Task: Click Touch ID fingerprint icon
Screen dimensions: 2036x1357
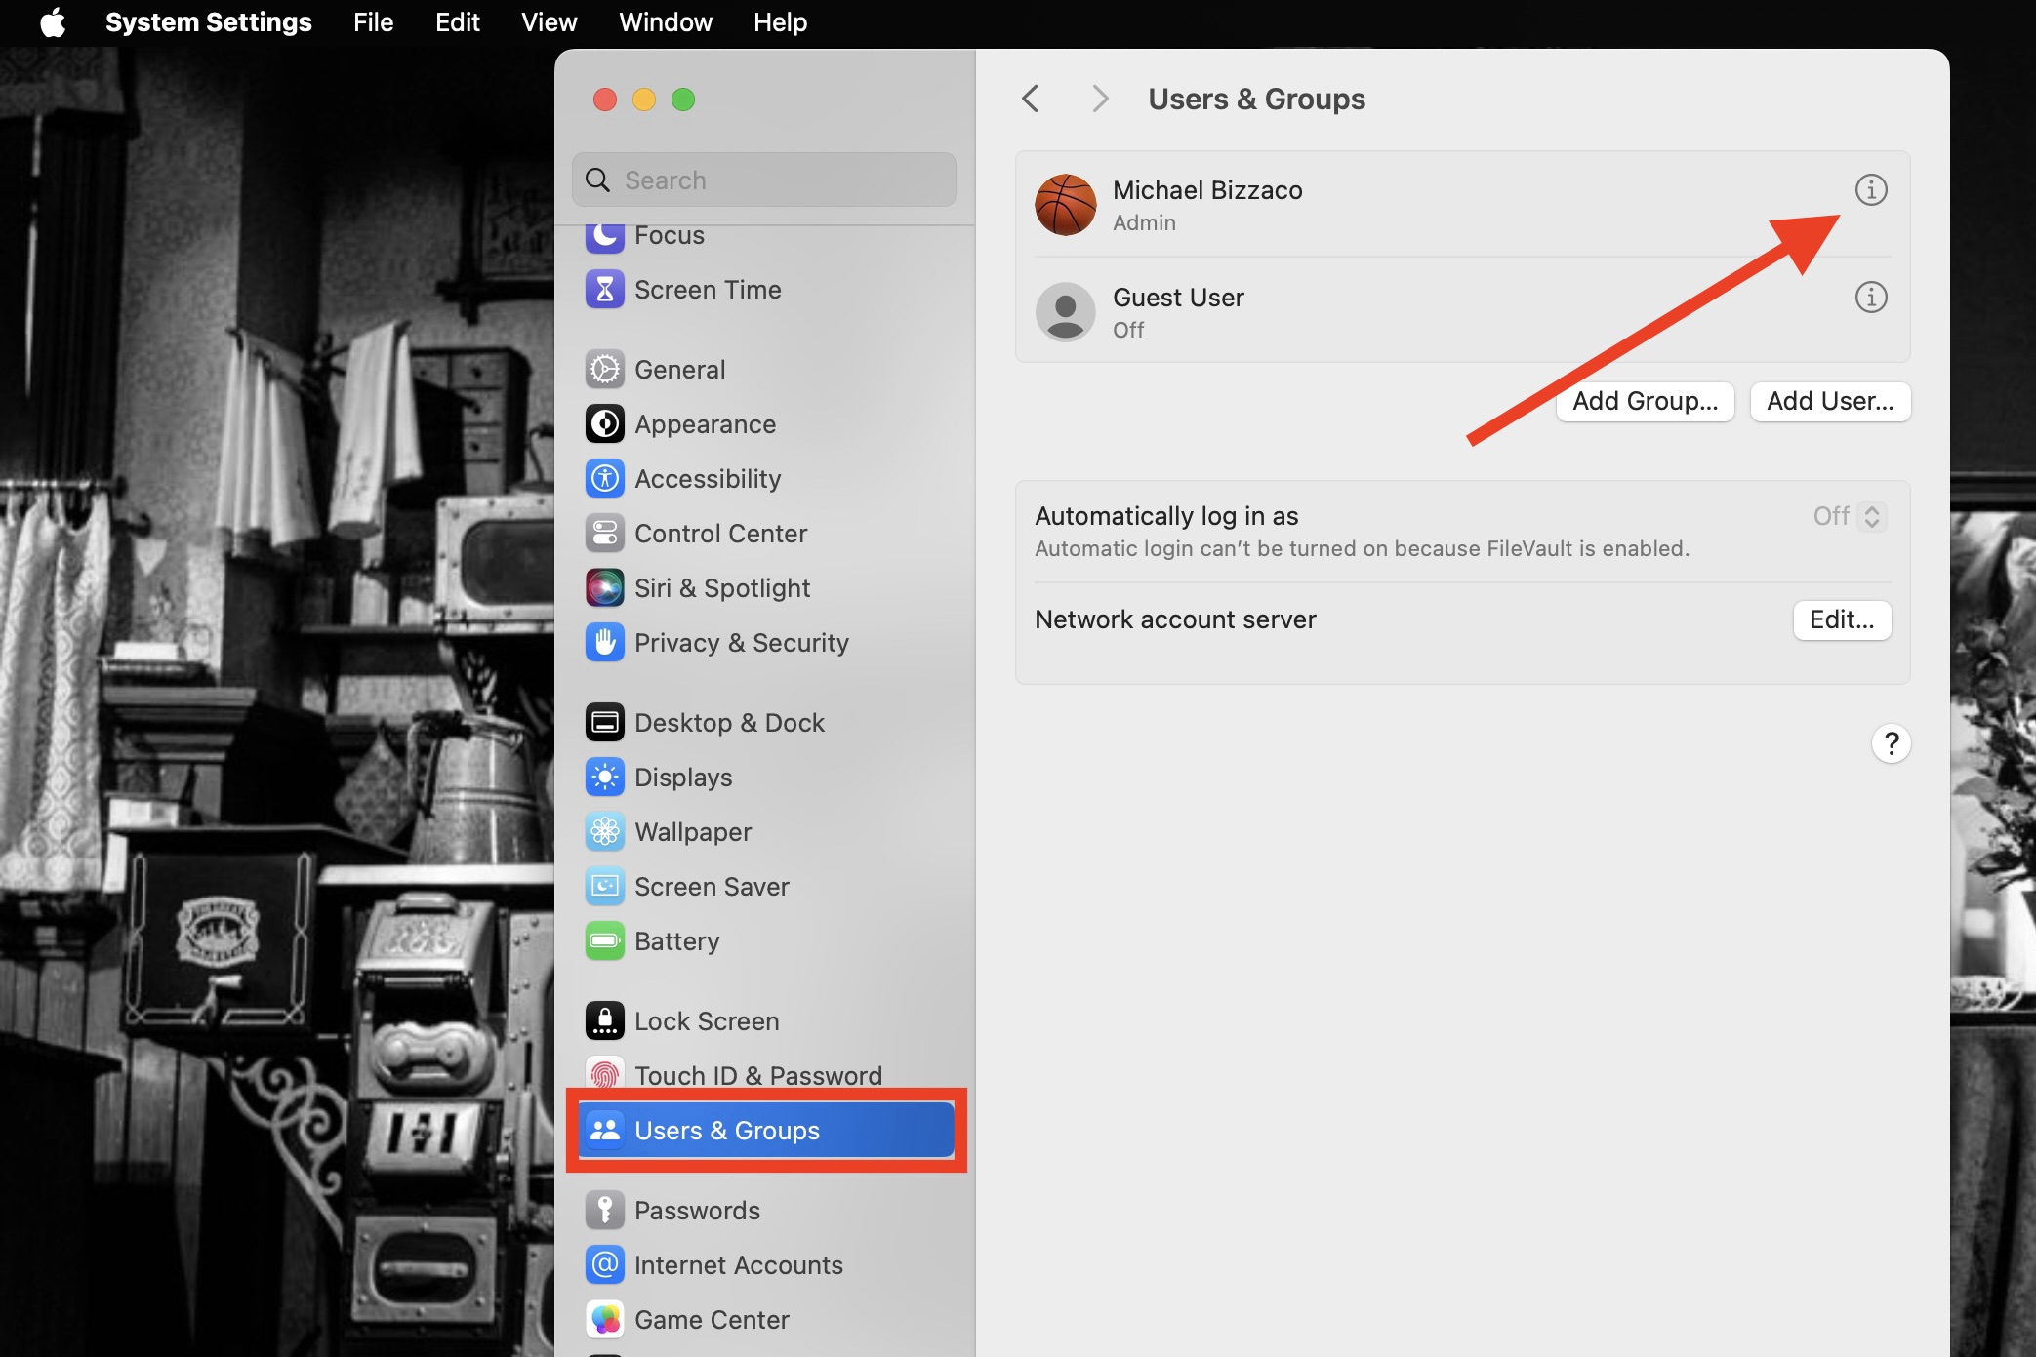Action: 604,1075
